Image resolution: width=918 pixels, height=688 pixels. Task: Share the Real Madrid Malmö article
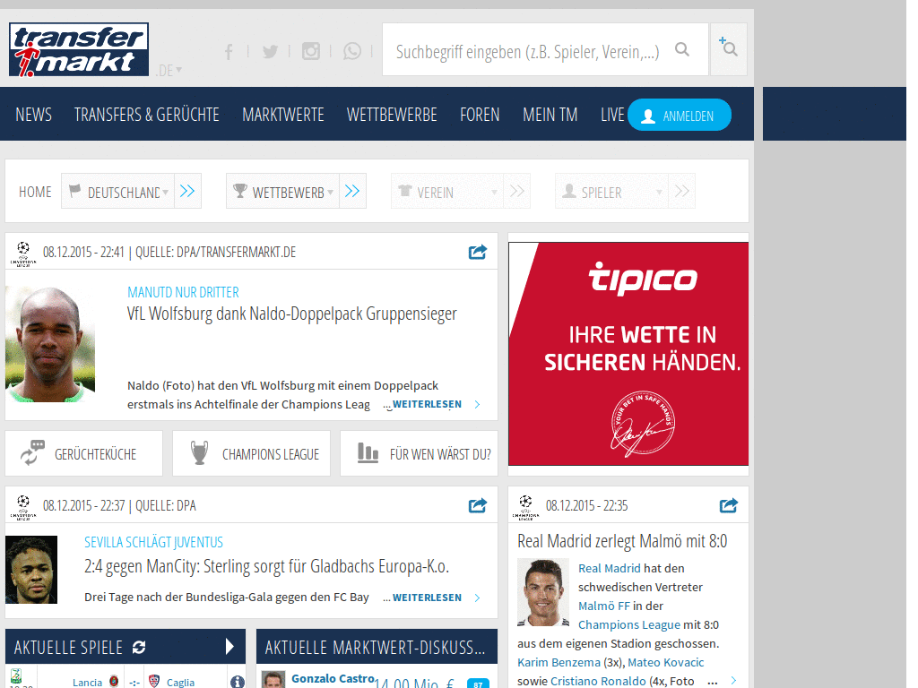(728, 505)
